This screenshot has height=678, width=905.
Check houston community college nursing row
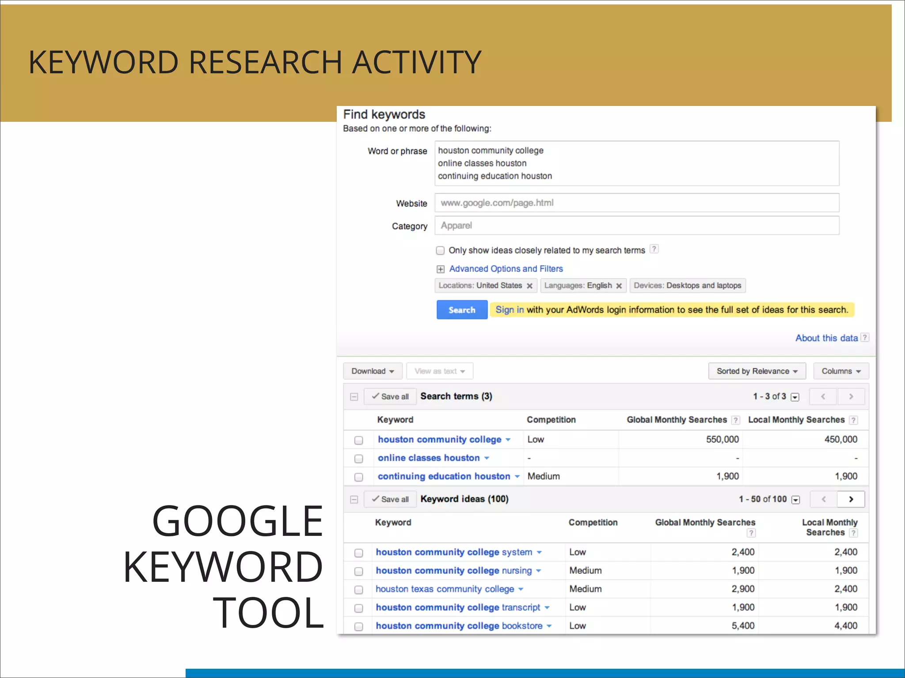(x=359, y=572)
